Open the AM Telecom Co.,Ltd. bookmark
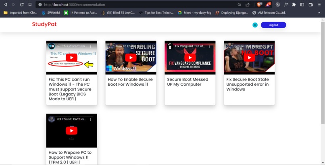The image size is (325, 165). pyautogui.click(x=269, y=12)
